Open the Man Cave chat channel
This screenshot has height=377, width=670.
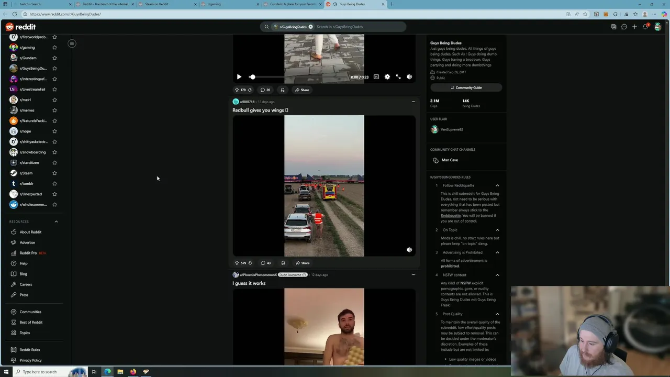point(450,160)
